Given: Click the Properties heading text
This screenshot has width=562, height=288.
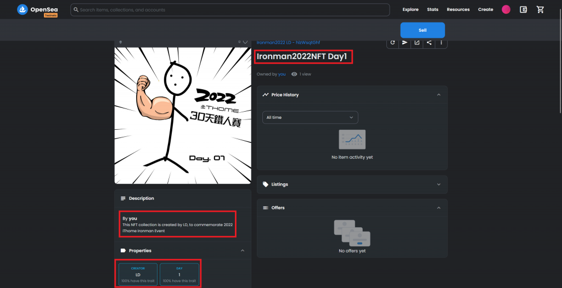Looking at the screenshot, I should pos(140,251).
